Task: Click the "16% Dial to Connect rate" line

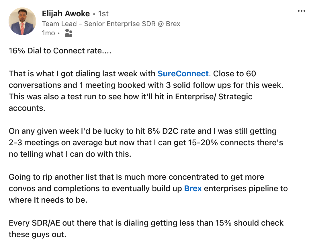Action: [60, 51]
